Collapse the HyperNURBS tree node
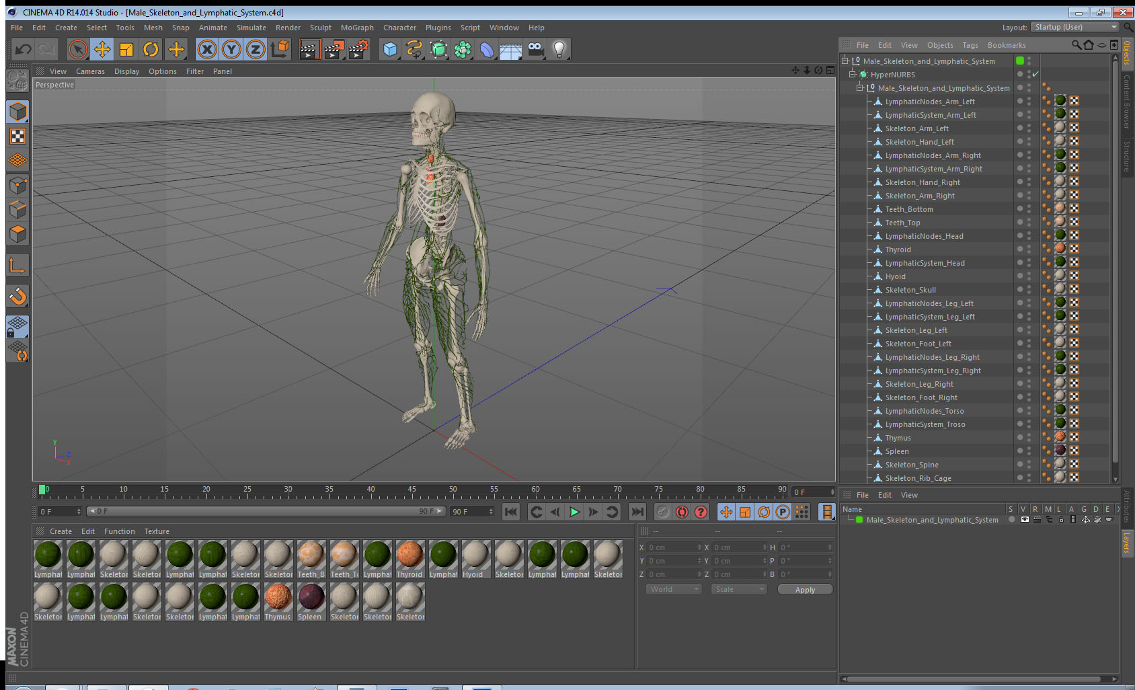Image resolution: width=1135 pixels, height=690 pixels. tap(852, 75)
